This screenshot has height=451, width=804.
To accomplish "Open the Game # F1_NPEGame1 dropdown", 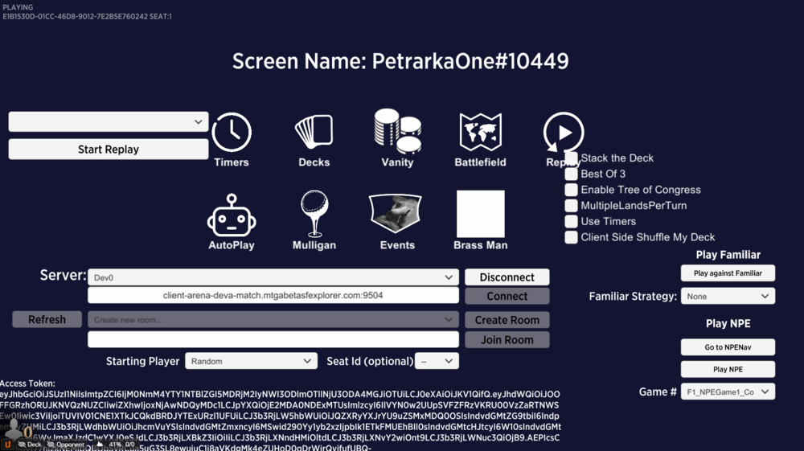I will pos(728,392).
